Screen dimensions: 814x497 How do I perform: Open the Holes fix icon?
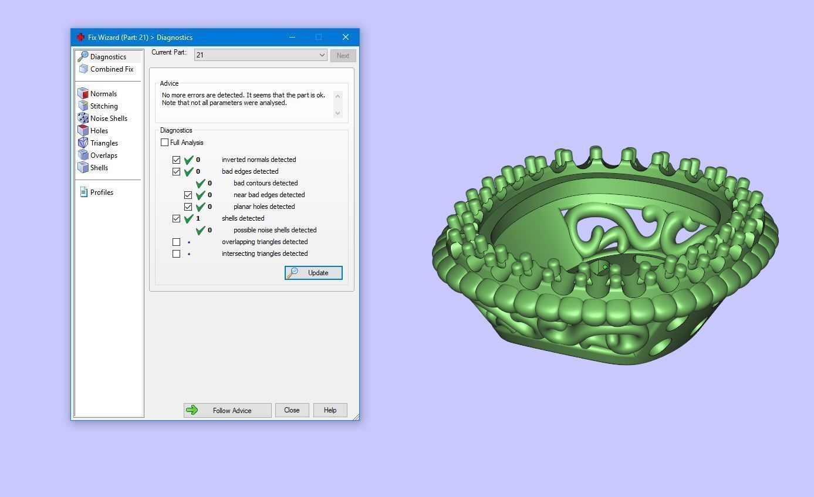(x=83, y=131)
